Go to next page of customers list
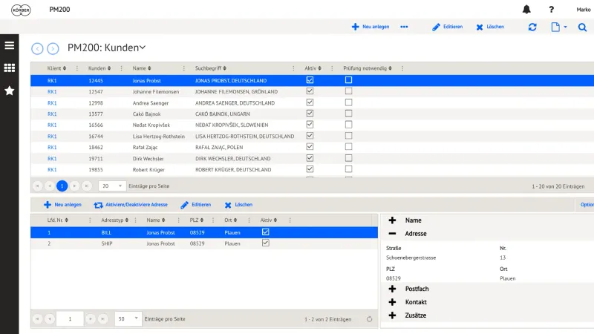594x334 pixels. (x=75, y=186)
